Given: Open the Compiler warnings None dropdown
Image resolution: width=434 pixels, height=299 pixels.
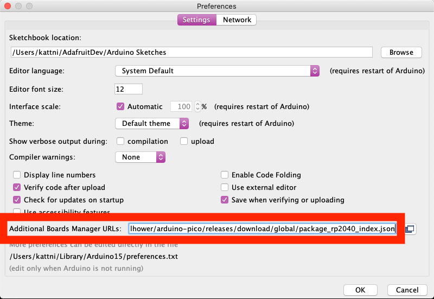Looking at the screenshot, I should click(x=141, y=157).
